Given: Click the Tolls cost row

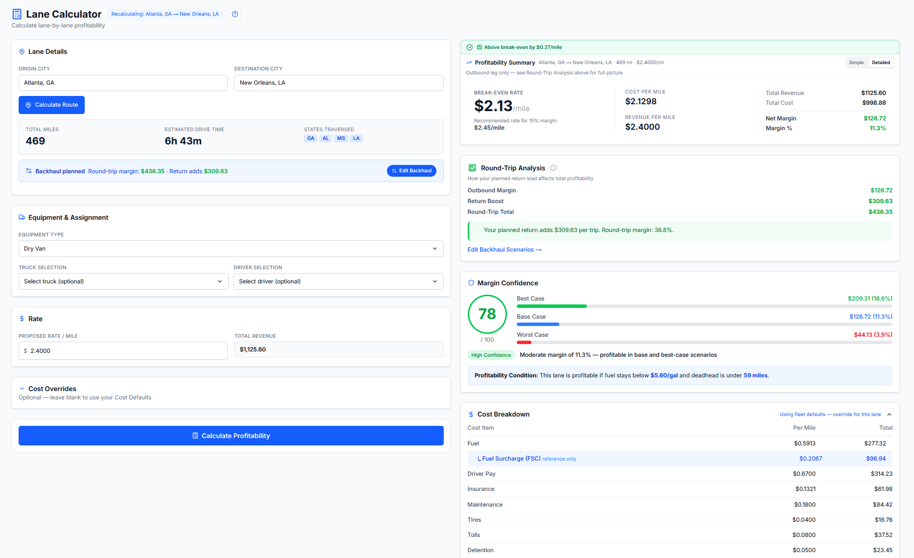Looking at the screenshot, I should coord(680,535).
